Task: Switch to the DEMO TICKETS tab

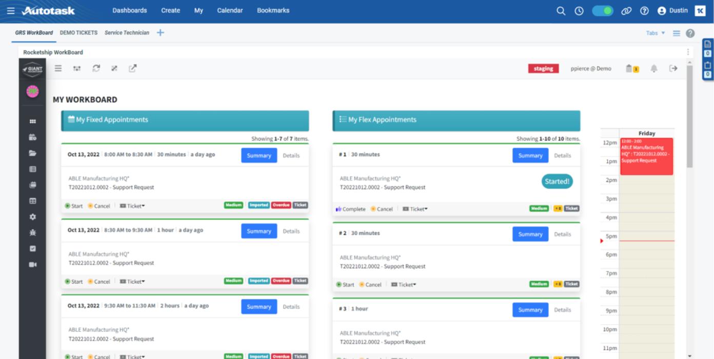Action: 78,33
